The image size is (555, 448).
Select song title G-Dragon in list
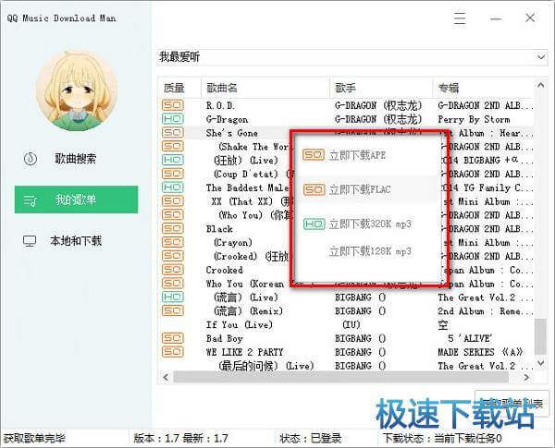[227, 119]
